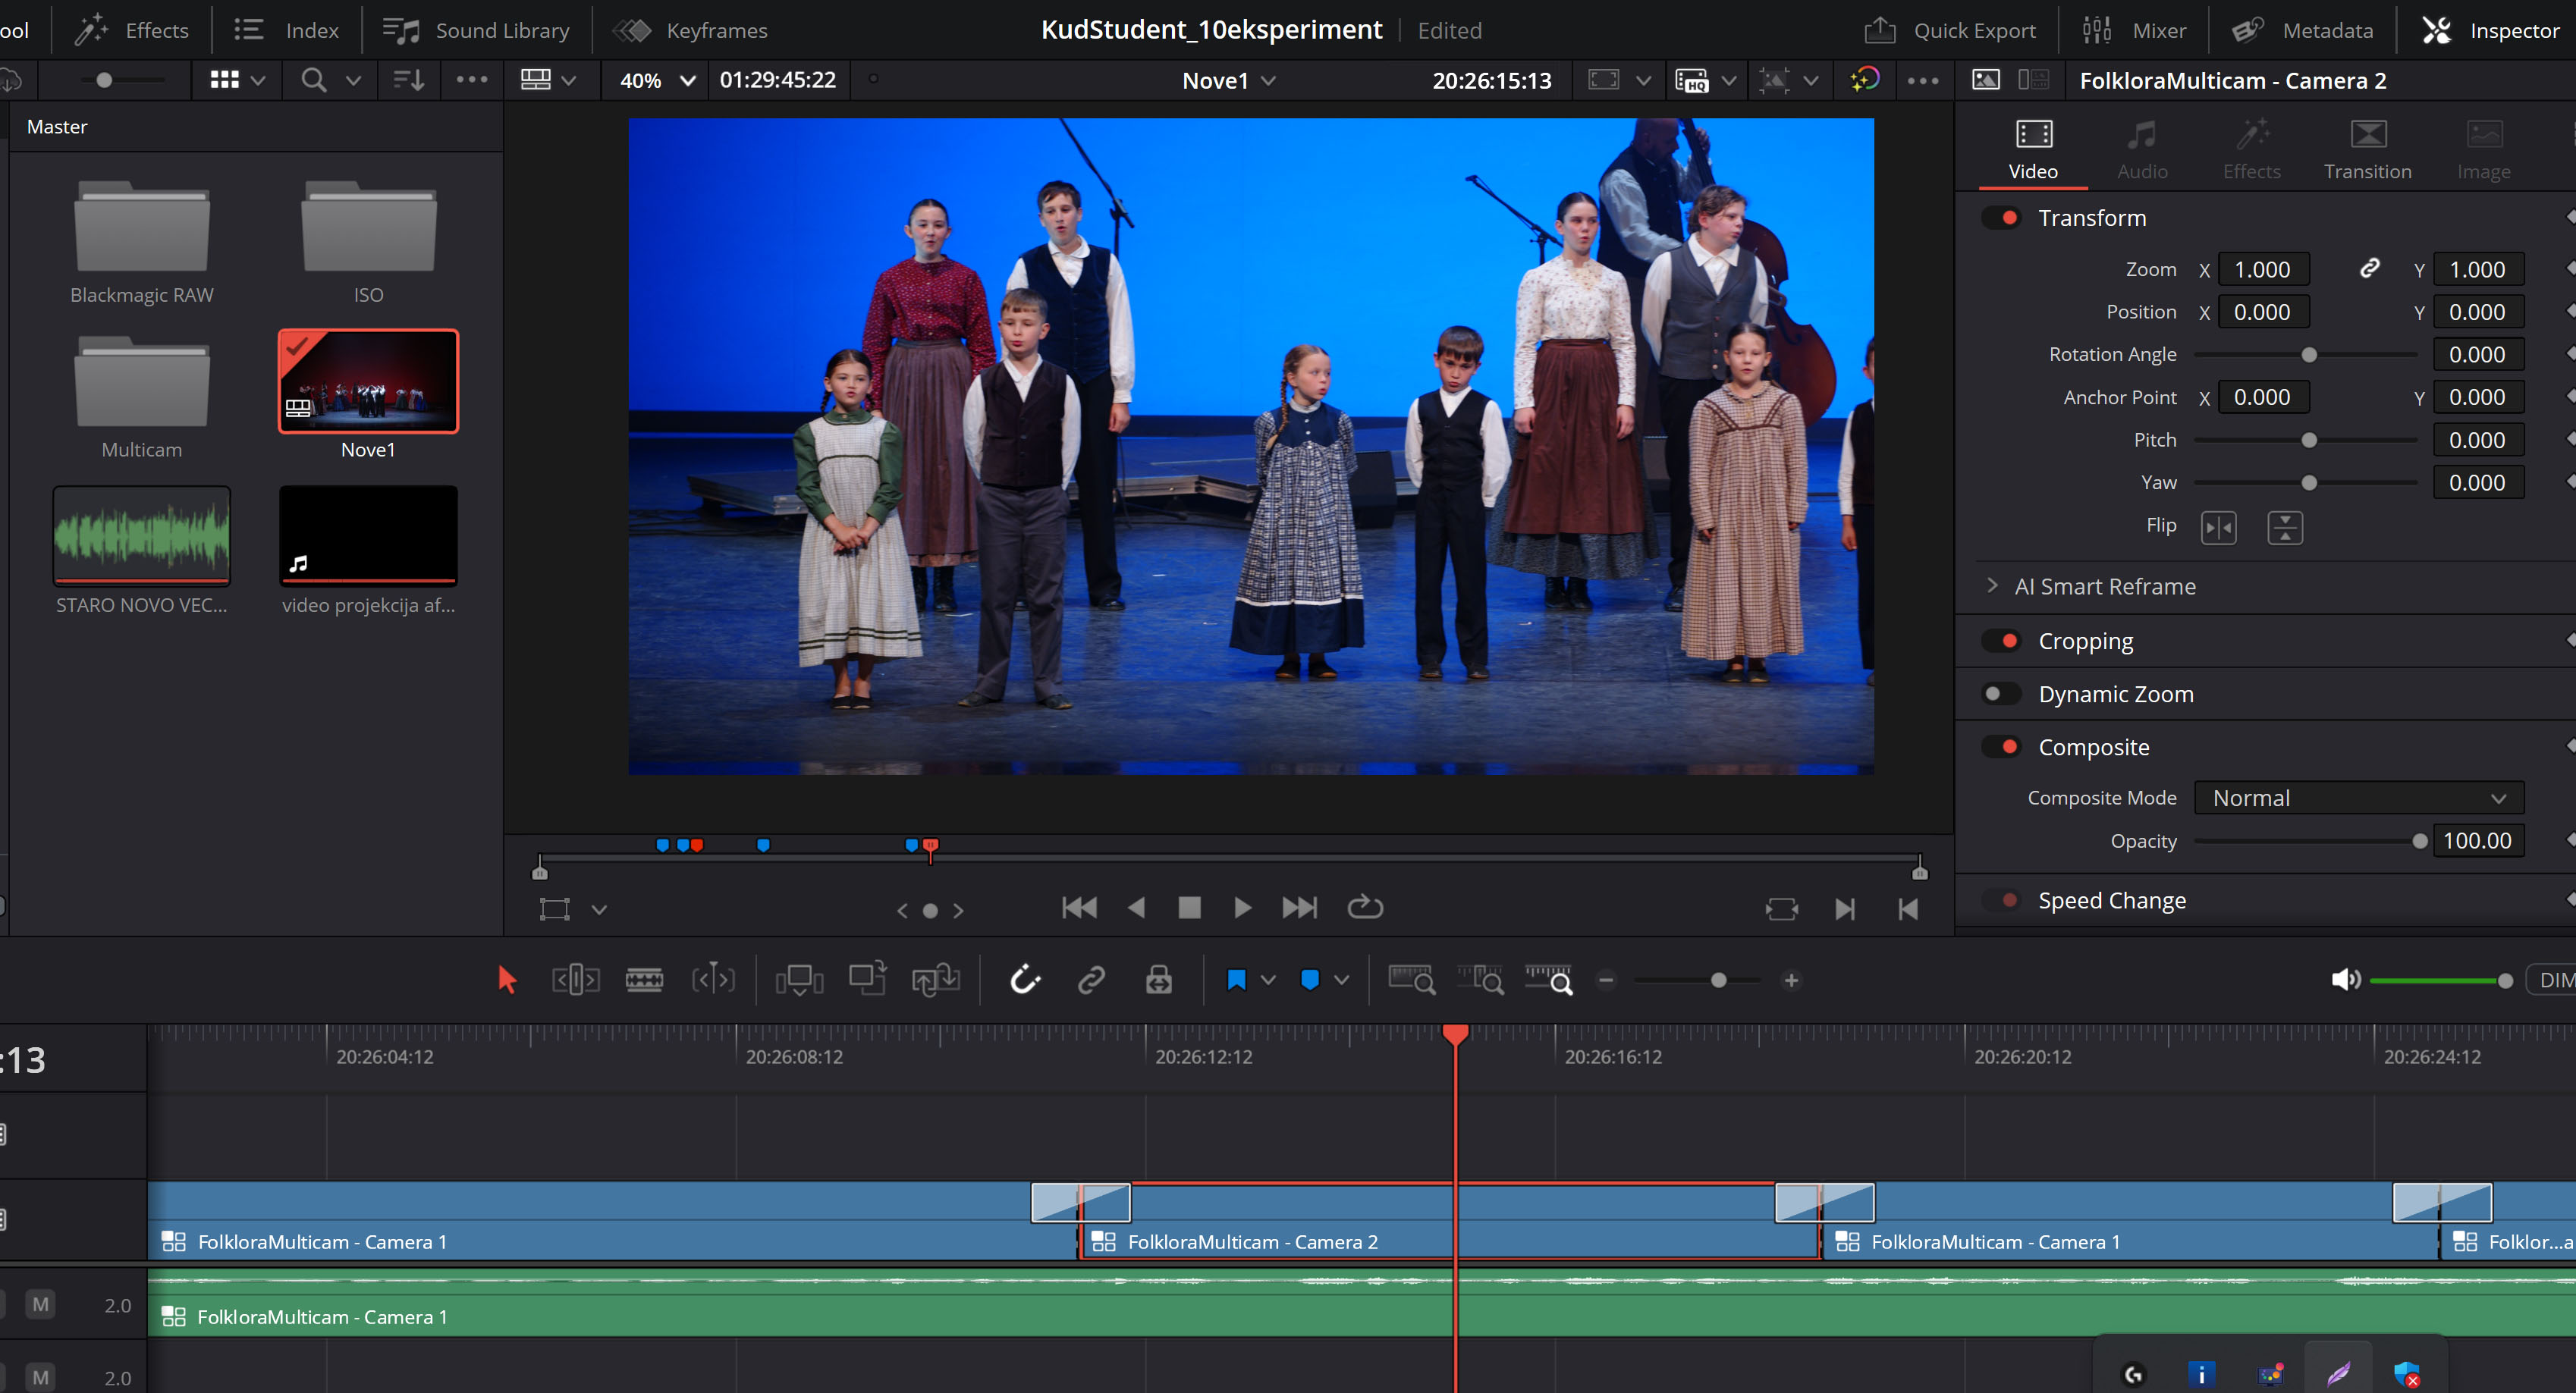Play timeline in reverse
This screenshot has width=2576, height=1393.
pos(1136,908)
